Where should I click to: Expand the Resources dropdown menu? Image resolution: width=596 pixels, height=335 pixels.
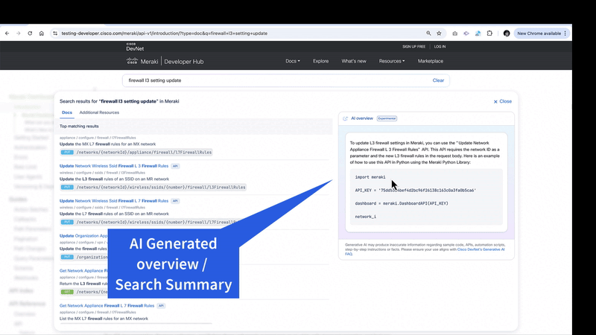391,61
